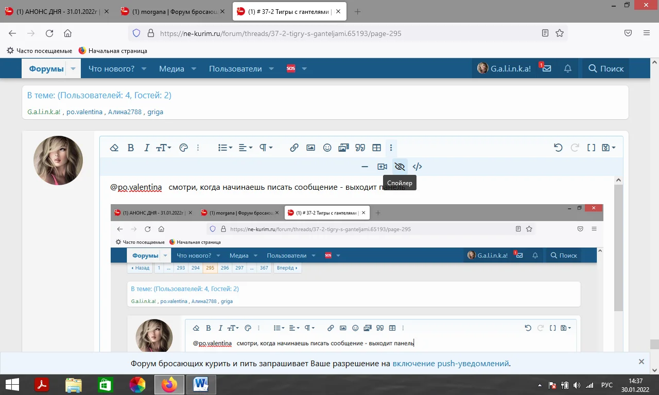Insert a smiley into the message

click(327, 148)
